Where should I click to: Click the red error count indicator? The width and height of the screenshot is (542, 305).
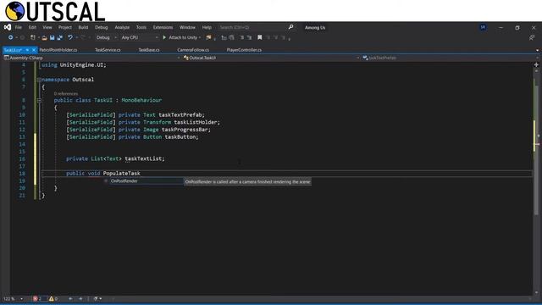pos(37,298)
